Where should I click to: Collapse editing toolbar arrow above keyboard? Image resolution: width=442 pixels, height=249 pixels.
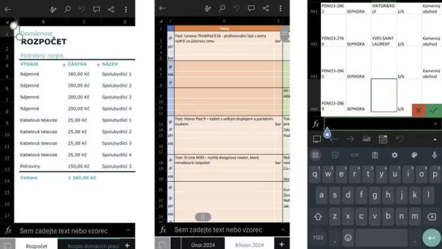tap(435, 139)
